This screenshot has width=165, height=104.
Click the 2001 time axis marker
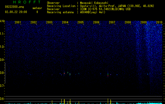[18, 22]
